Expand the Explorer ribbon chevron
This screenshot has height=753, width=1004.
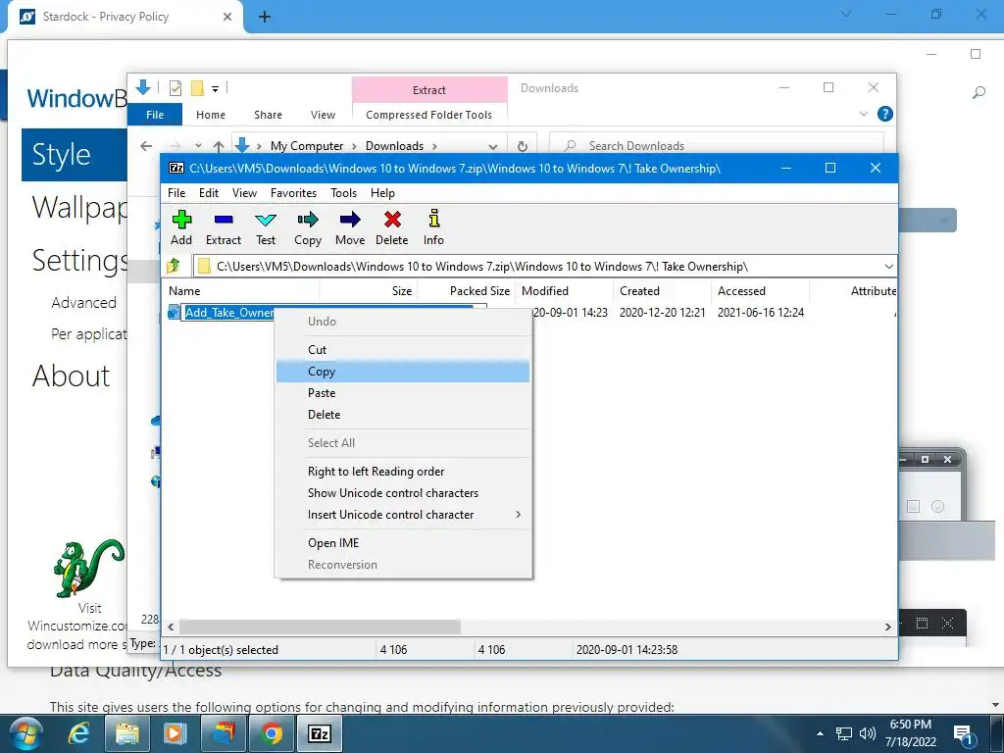coord(863,114)
